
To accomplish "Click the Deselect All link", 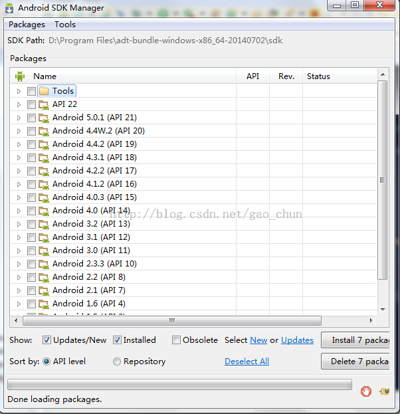I will (247, 362).
